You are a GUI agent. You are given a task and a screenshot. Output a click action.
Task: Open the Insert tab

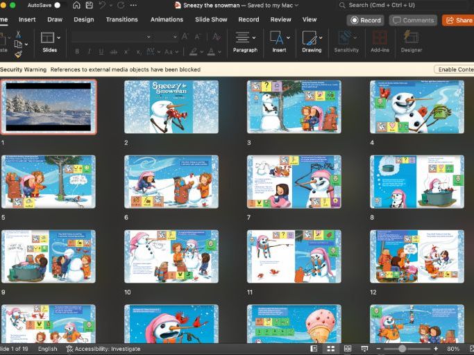coord(27,19)
